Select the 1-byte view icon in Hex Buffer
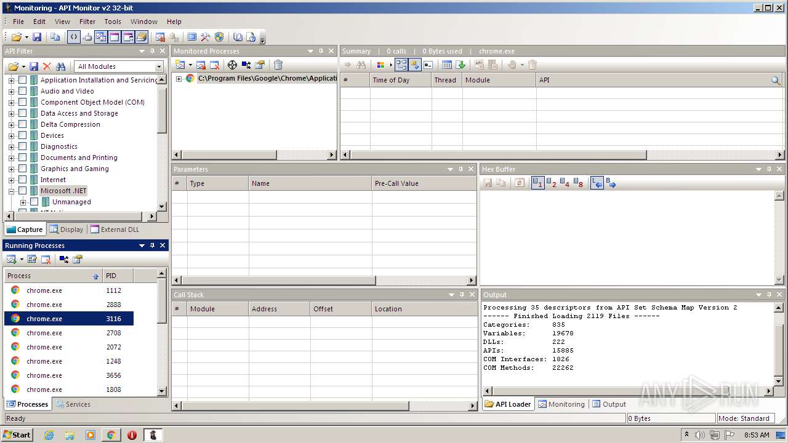 (x=537, y=183)
